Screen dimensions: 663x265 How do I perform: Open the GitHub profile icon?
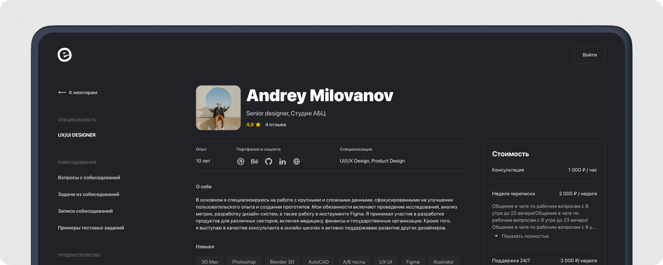click(268, 161)
